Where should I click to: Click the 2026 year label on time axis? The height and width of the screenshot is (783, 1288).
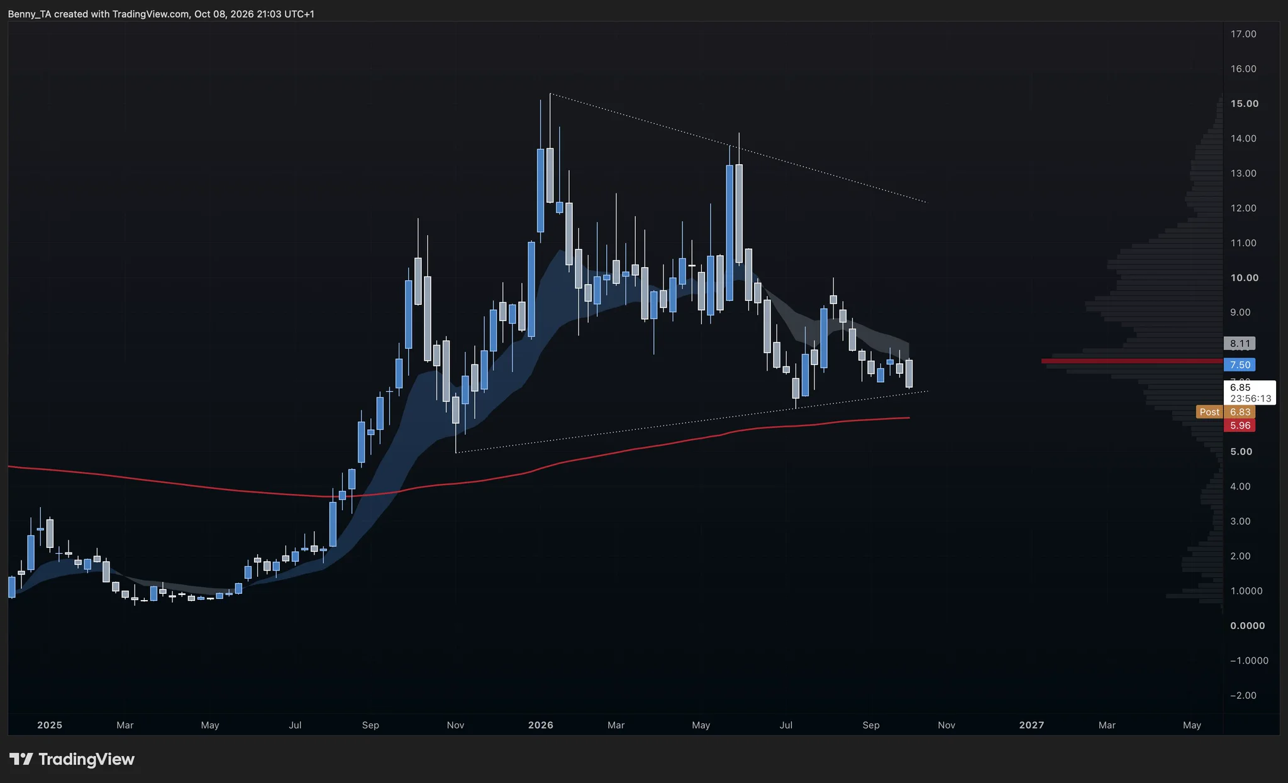(541, 725)
